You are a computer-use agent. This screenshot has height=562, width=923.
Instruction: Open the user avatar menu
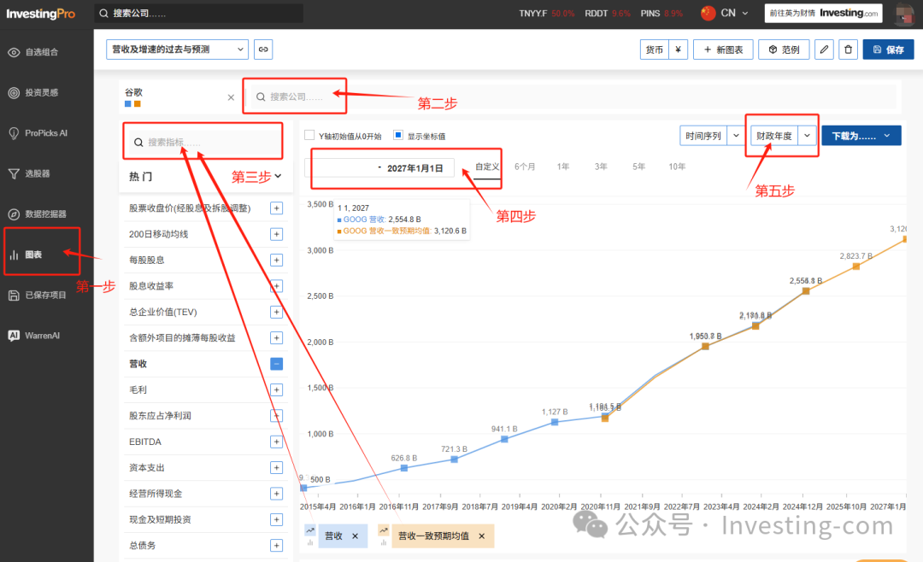point(904,14)
